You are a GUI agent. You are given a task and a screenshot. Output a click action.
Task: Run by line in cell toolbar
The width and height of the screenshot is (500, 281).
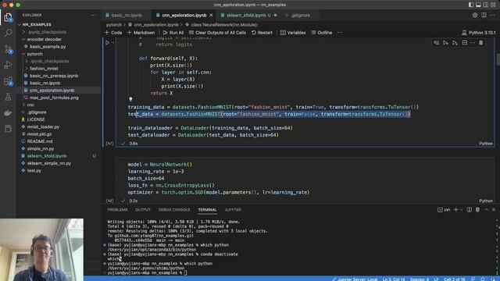pyautogui.click(x=436, y=43)
